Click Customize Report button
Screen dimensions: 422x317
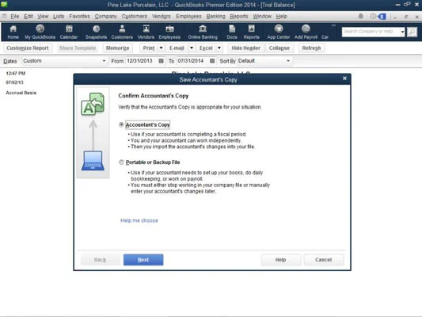point(28,48)
